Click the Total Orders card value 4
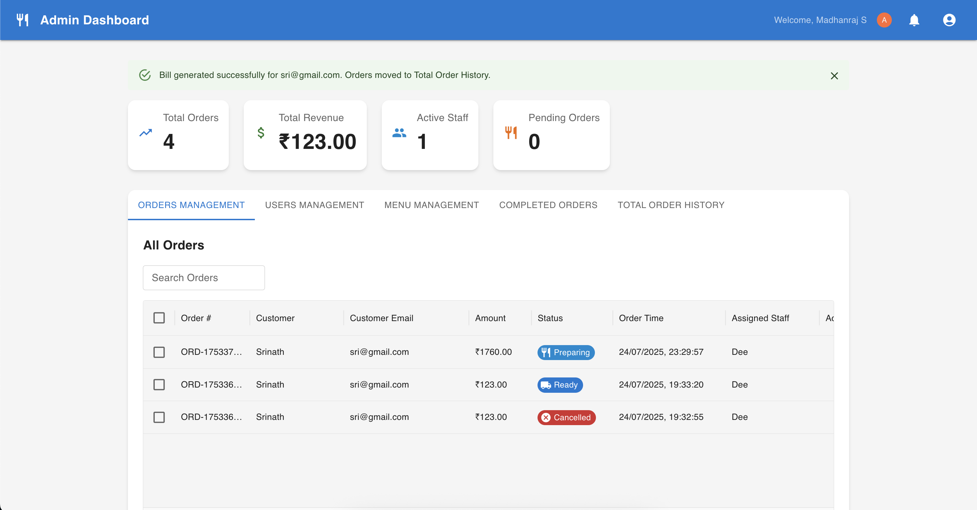Image resolution: width=977 pixels, height=510 pixels. (169, 142)
